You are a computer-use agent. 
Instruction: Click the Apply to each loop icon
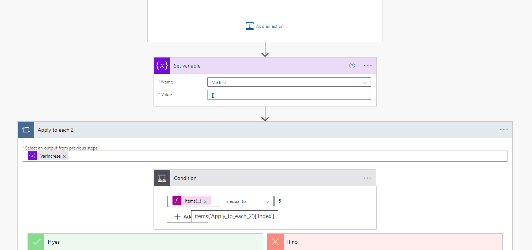coord(25,129)
